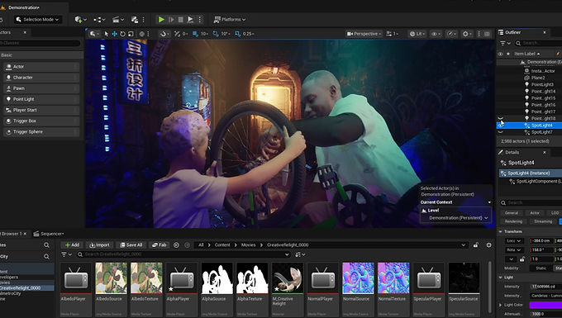The height and width of the screenshot is (318, 562).
Task: Toggle the Content Browser lock icon
Action: coord(475,245)
